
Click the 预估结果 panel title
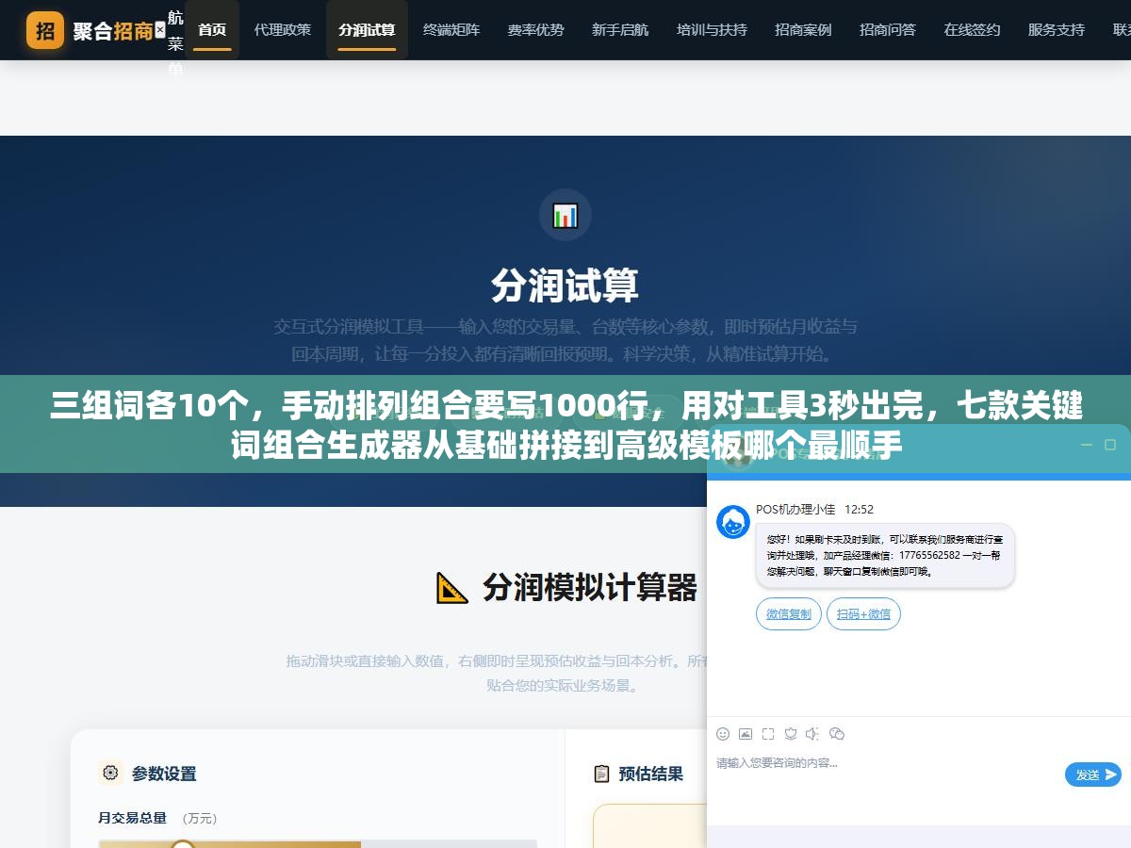click(x=651, y=774)
